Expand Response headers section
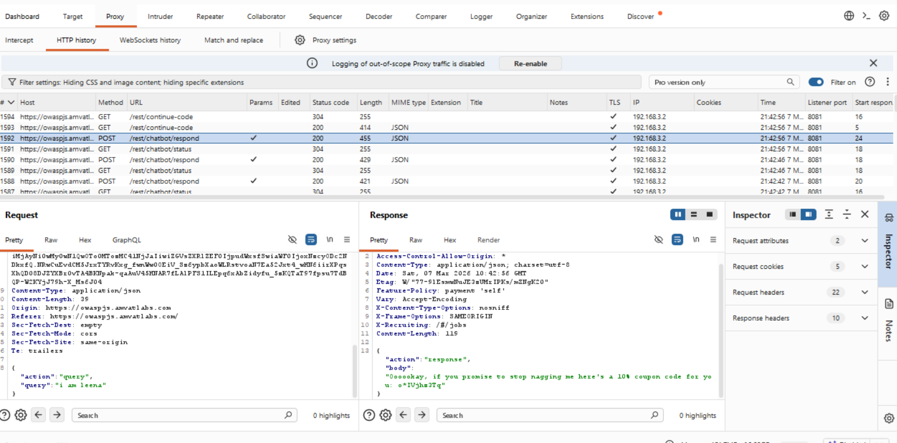This screenshot has height=443, width=897. point(865,318)
